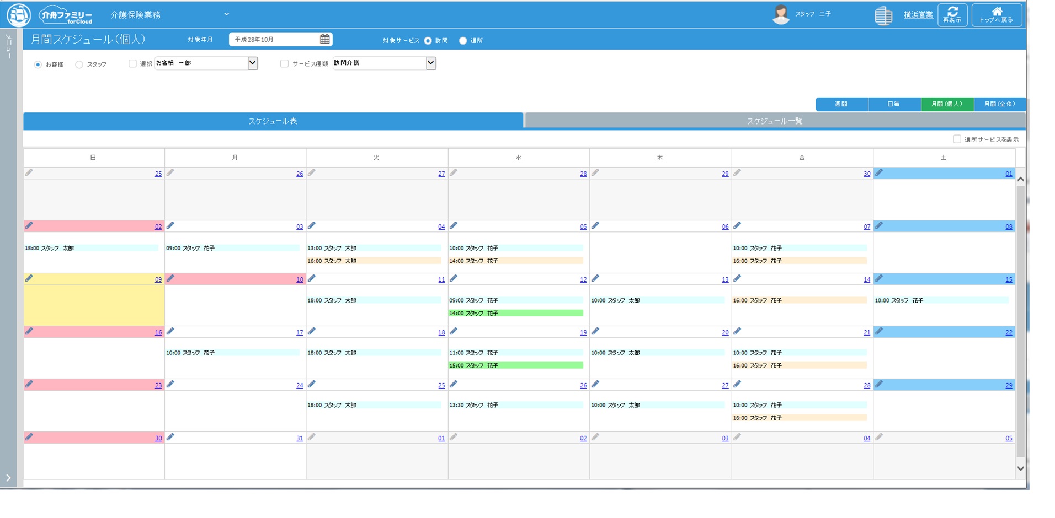Viewport: 1055px width, 518px height.
Task: Open the date link for October 20
Action: tap(725, 333)
